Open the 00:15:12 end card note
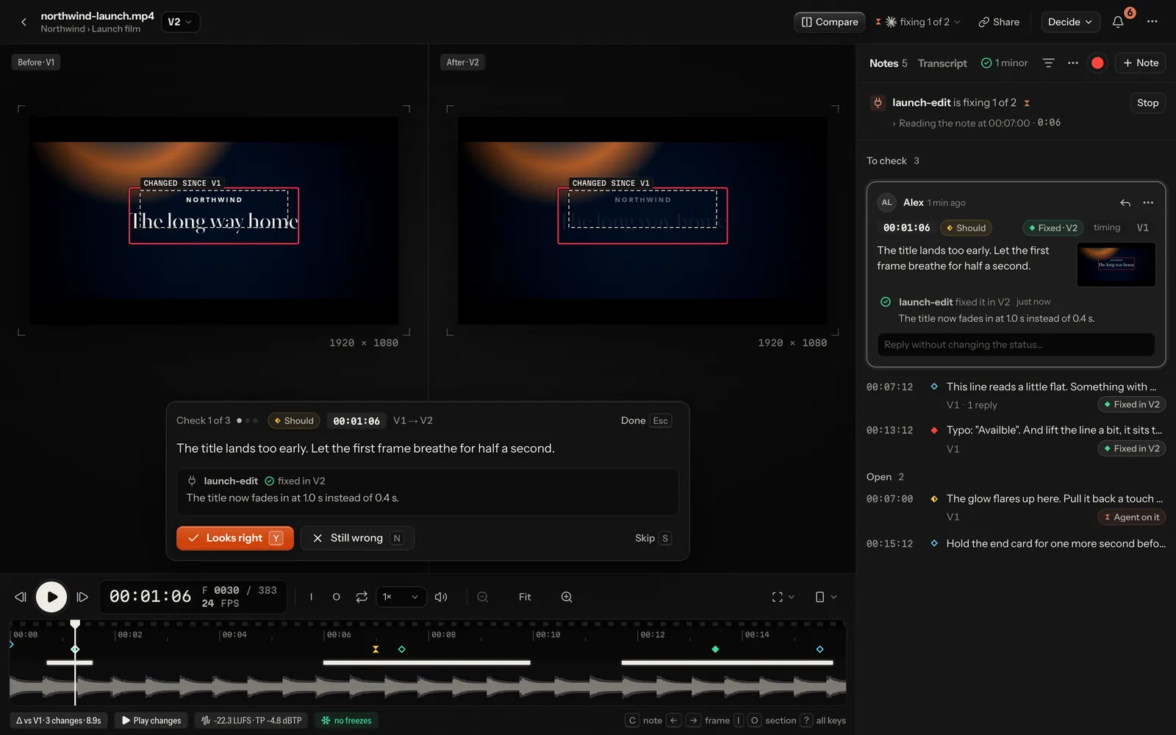1176x735 pixels. [x=1016, y=544]
